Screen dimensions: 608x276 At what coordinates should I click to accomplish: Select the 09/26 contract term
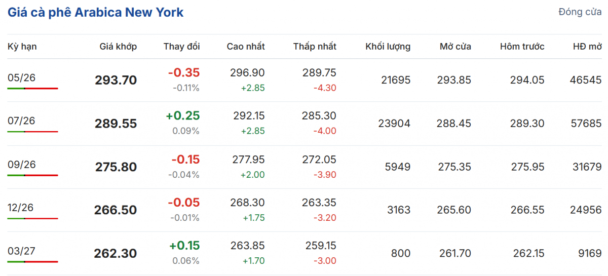[x=21, y=165]
